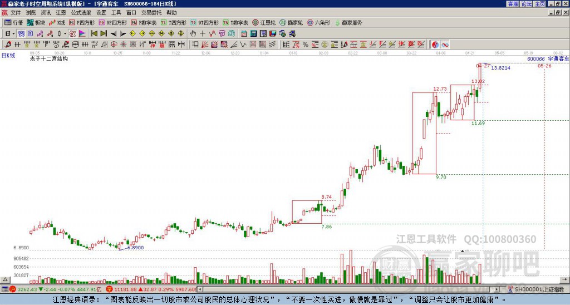The width and height of the screenshot is (570, 305).
Task: Click the horizontal scrollbar right arrow
Action: (497, 289)
